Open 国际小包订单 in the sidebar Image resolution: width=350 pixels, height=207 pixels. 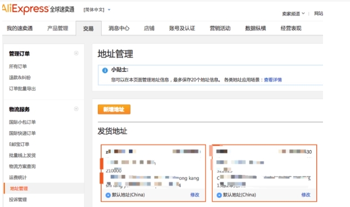[x=23, y=122]
